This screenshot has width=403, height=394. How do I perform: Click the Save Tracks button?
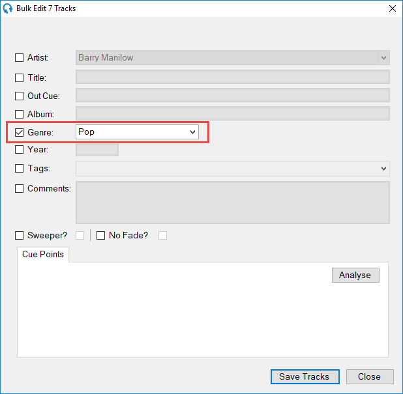(305, 376)
